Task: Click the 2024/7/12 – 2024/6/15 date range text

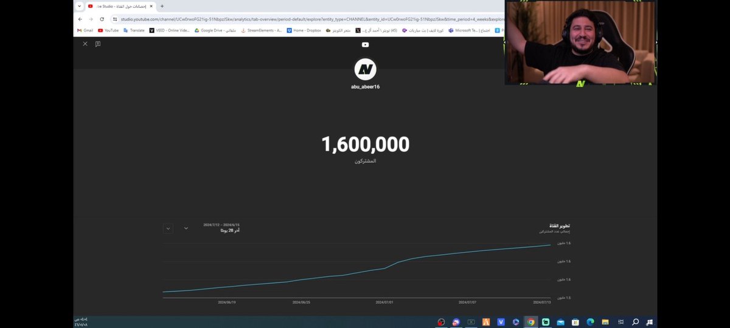Action: [221, 225]
